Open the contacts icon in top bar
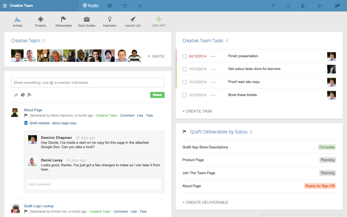The image size is (347, 217). coord(110,5)
